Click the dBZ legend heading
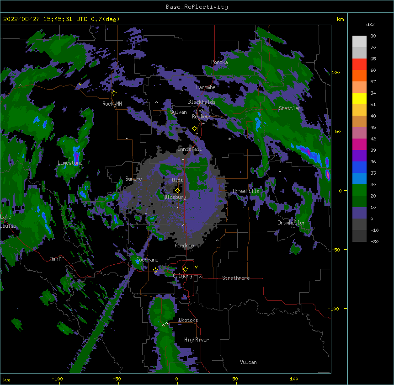 tap(370, 25)
